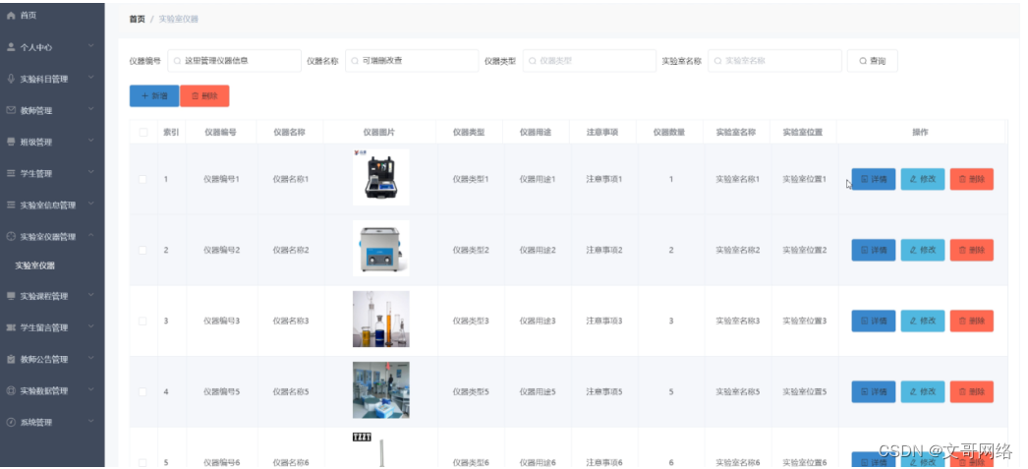Screen dimensions: 1028x469
Task: Check the checkbox for row 仪器编号3
Action: [143, 321]
